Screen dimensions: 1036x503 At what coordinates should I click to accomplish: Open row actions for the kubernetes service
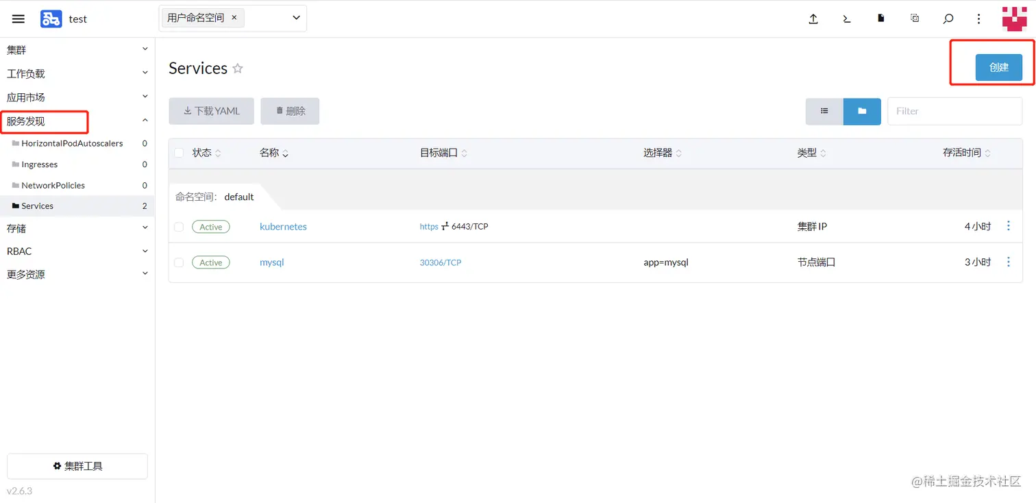point(1008,225)
